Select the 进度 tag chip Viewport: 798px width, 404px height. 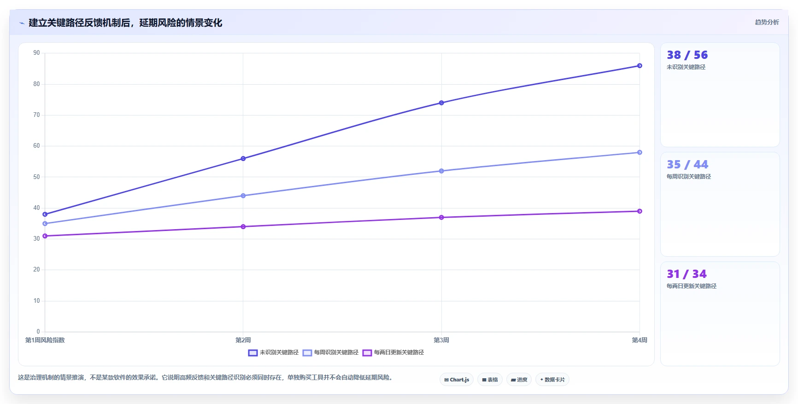(519, 380)
